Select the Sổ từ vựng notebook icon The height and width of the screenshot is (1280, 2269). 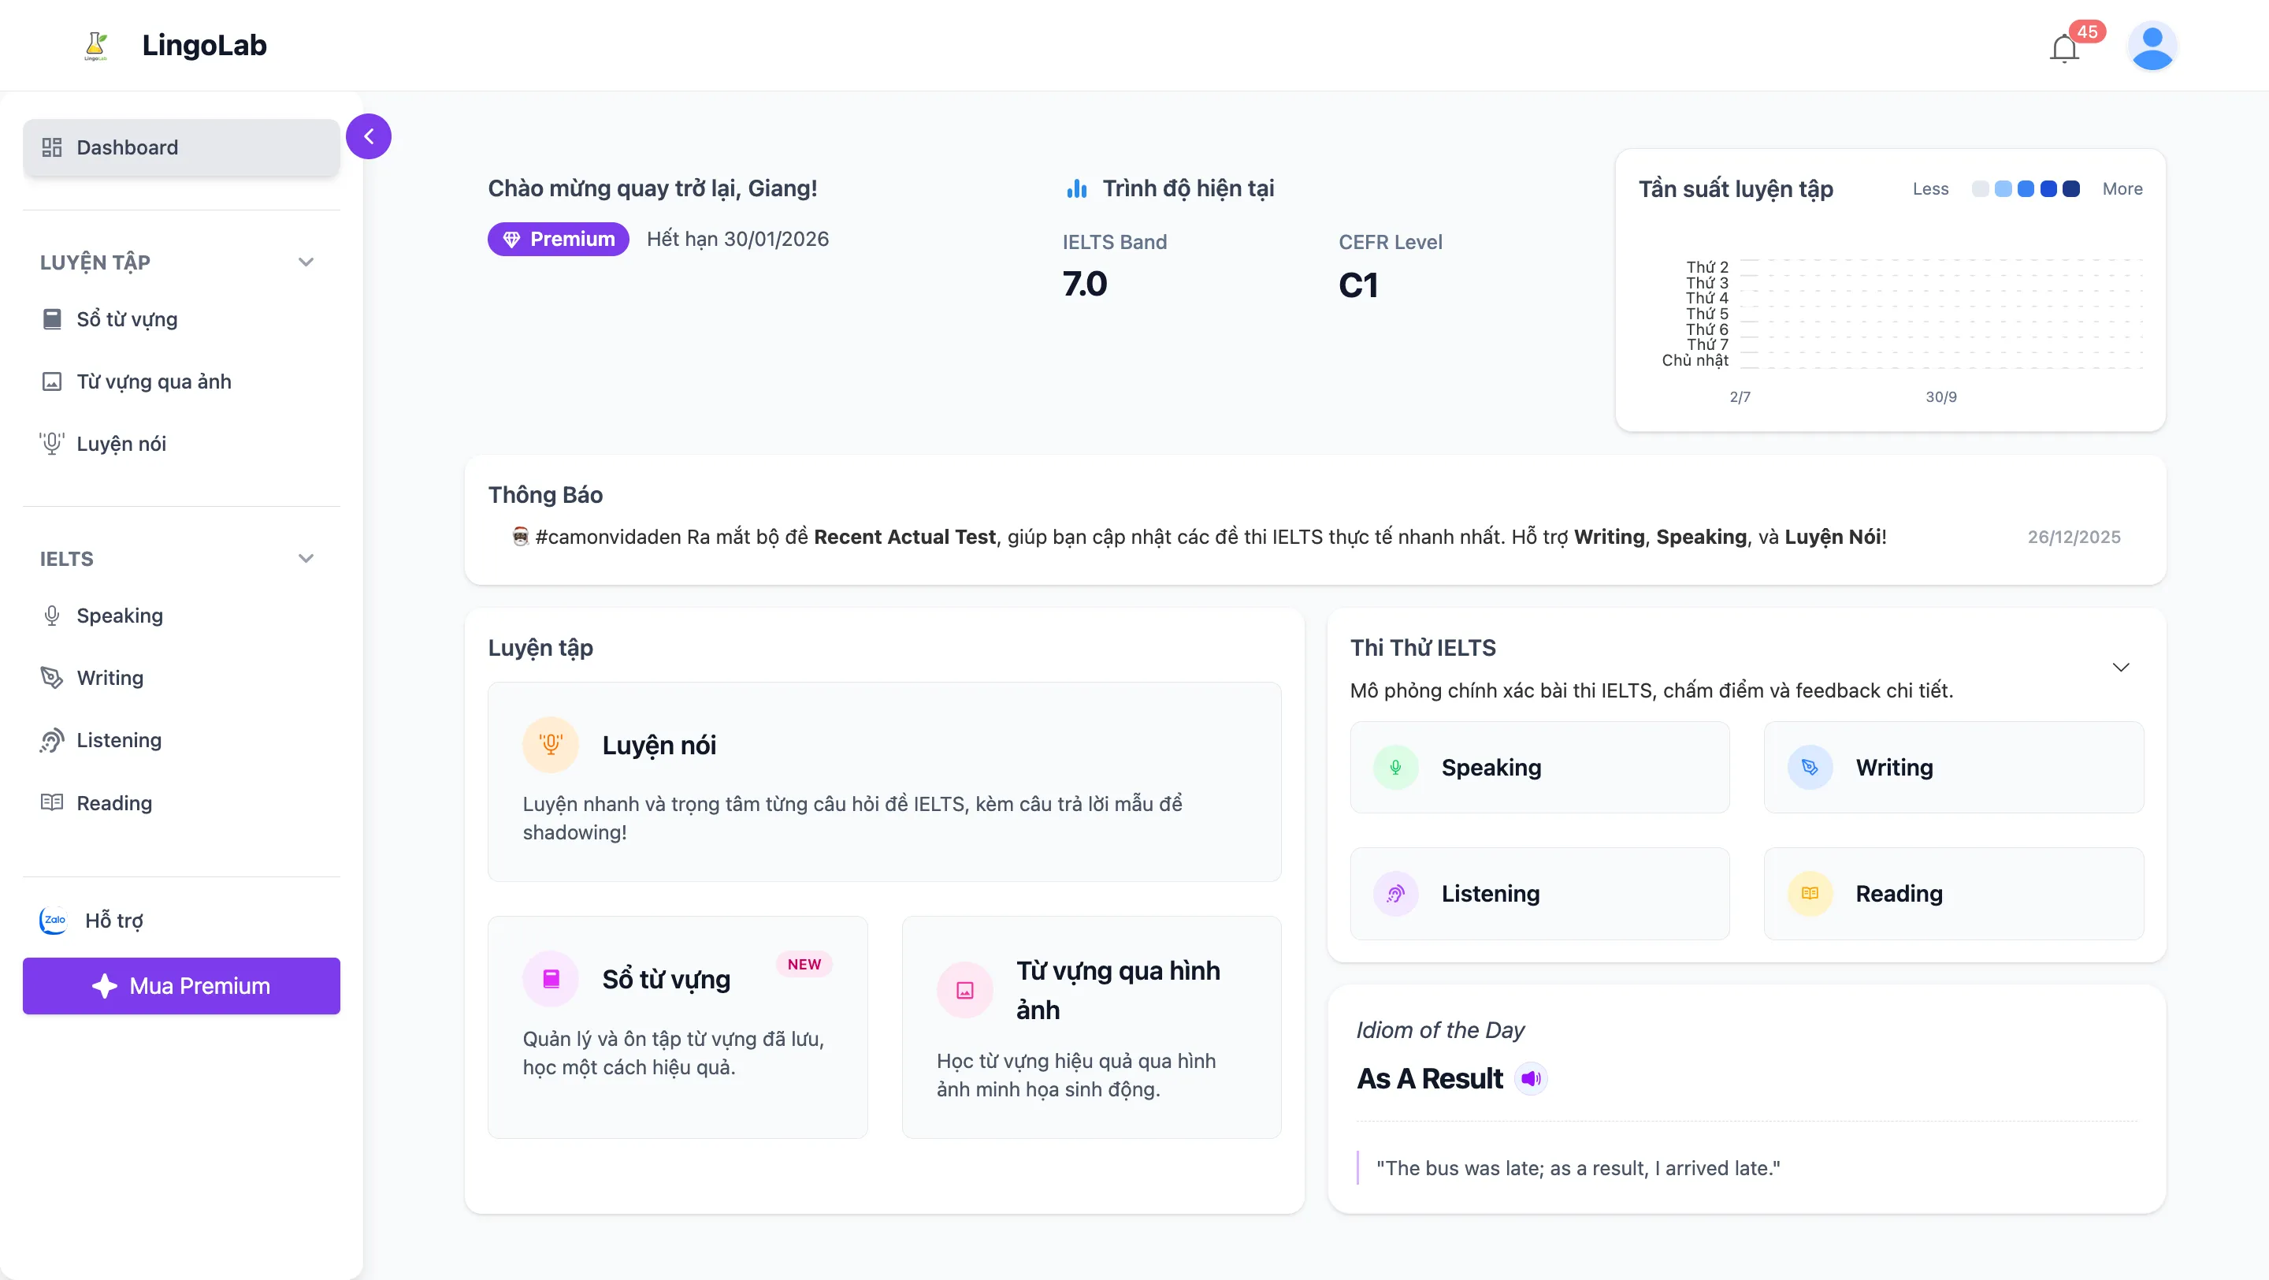[x=52, y=319]
